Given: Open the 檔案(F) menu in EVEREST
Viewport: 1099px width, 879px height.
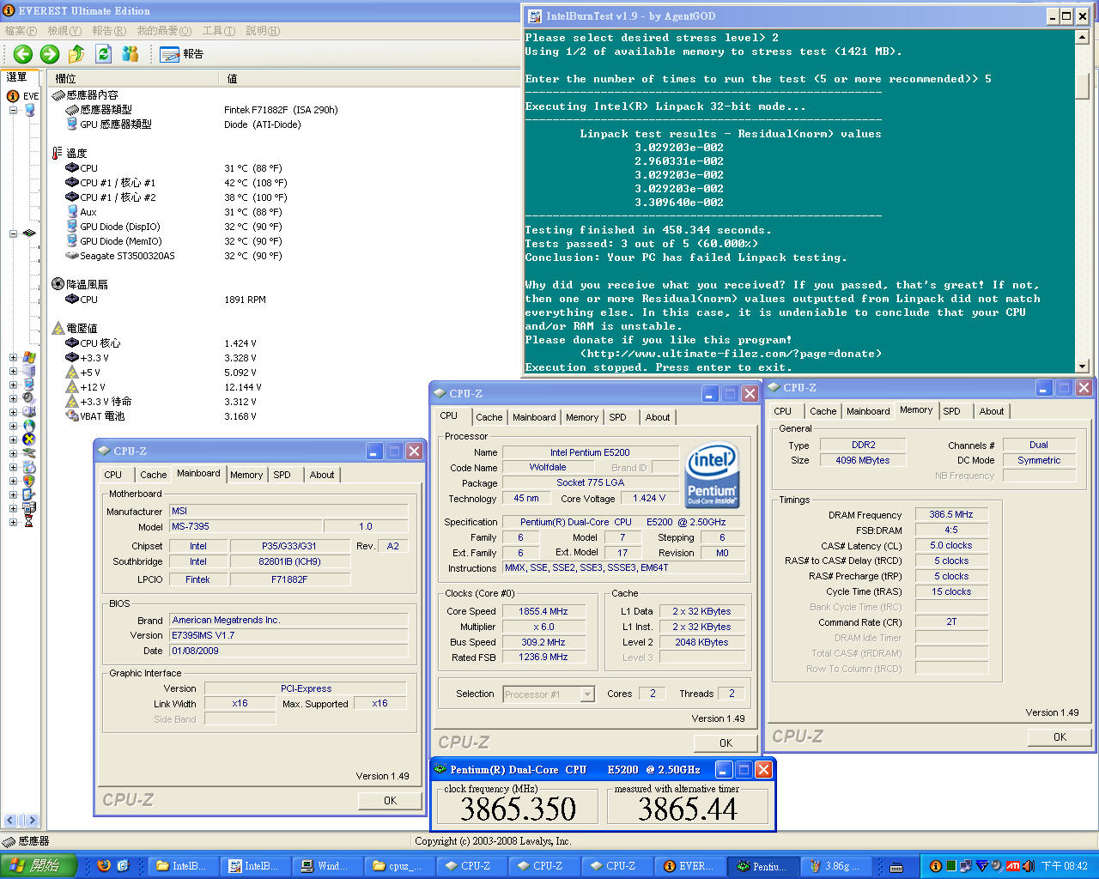Looking at the screenshot, I should (x=21, y=31).
